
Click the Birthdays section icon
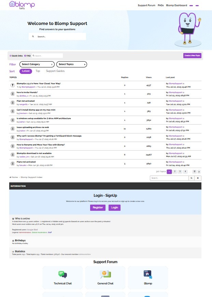[13, 241]
